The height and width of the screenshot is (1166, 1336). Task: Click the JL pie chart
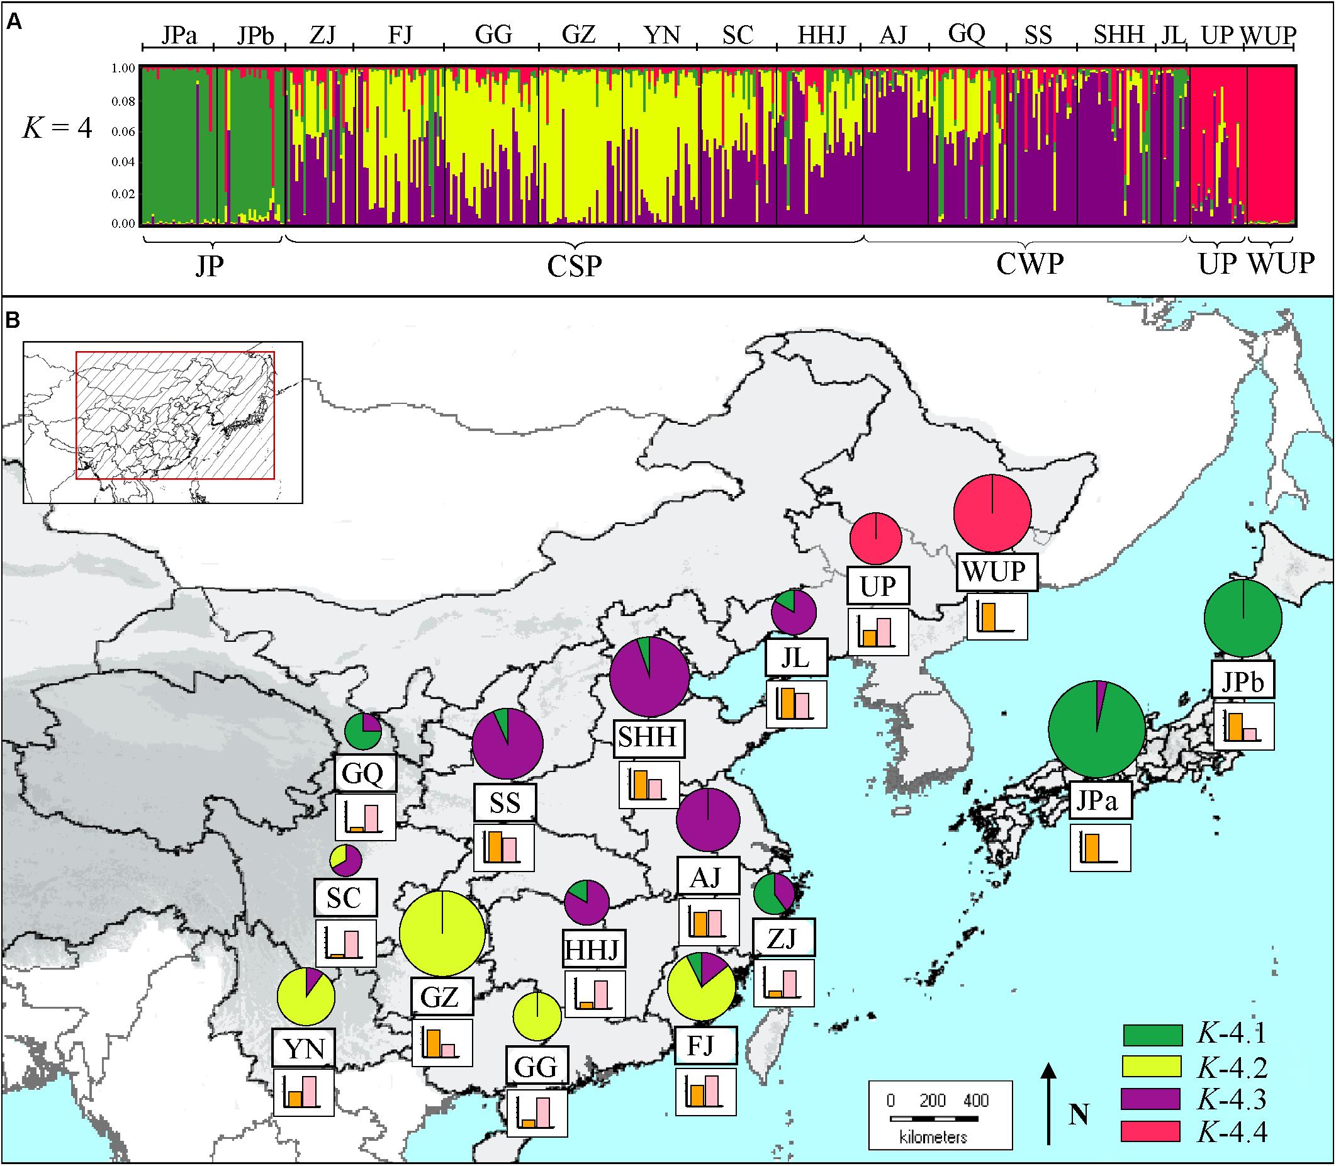794,612
